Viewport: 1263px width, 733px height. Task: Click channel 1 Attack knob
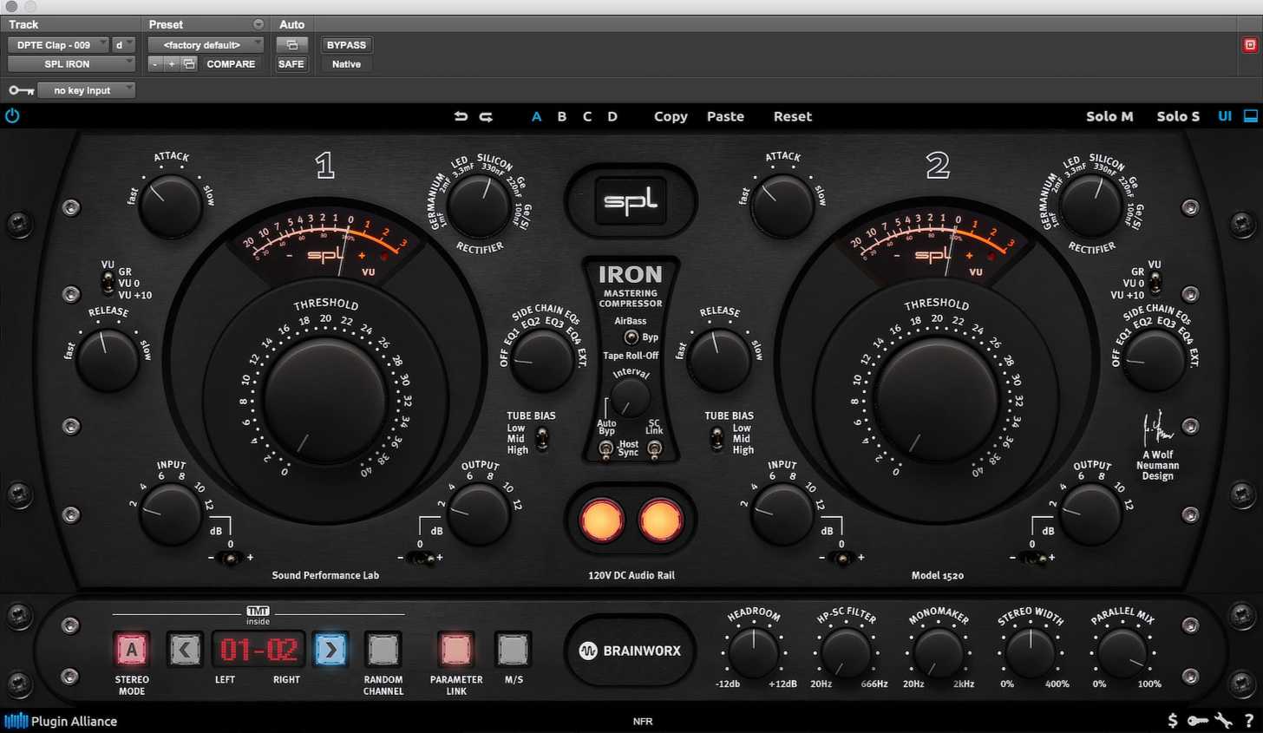click(170, 206)
